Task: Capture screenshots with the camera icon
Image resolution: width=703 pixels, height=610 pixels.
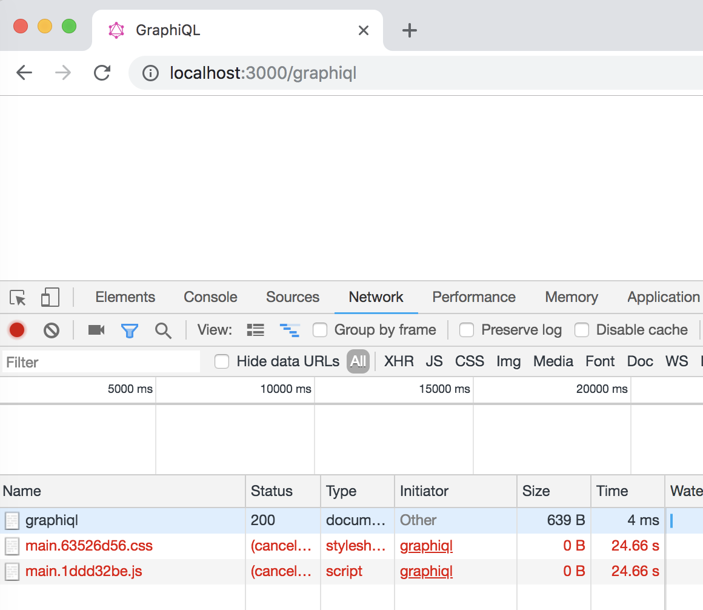Action: [96, 330]
